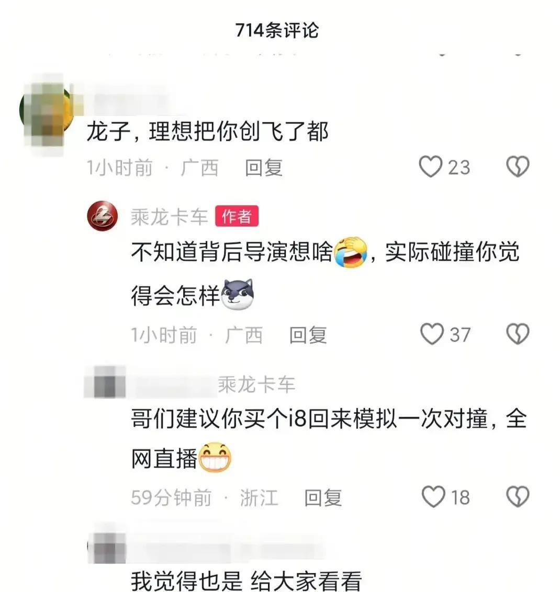Open the replied-to 乘龙卡车 username mention
This screenshot has height=592, width=560.
pos(256,385)
